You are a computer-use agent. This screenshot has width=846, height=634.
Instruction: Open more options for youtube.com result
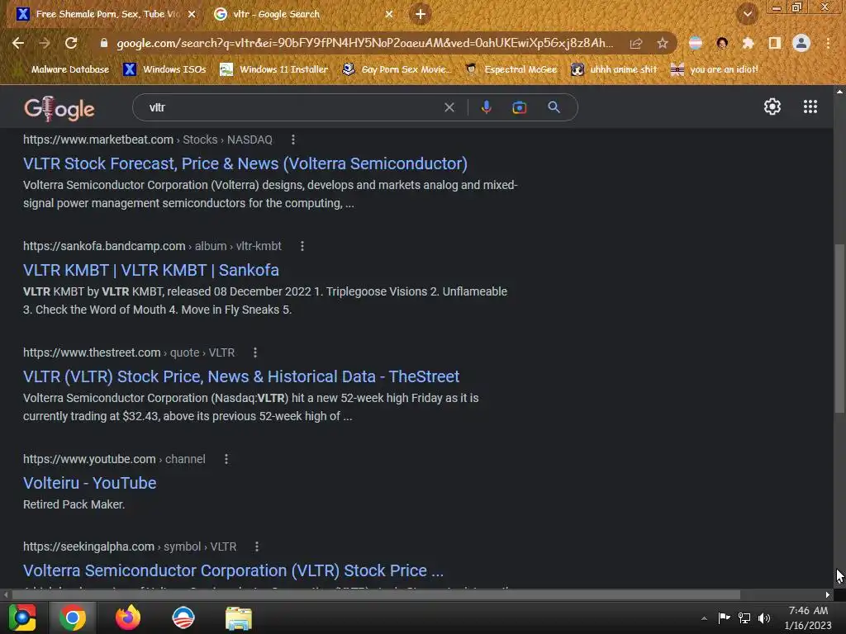pyautogui.click(x=226, y=459)
